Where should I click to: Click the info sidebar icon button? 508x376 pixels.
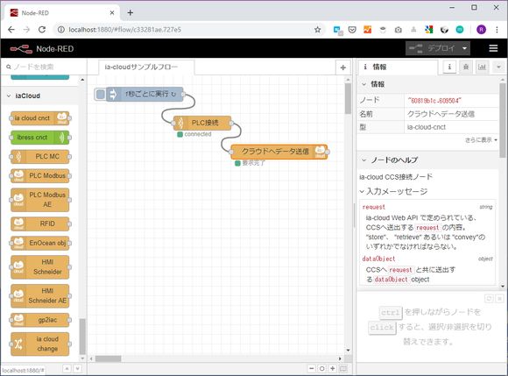point(449,67)
